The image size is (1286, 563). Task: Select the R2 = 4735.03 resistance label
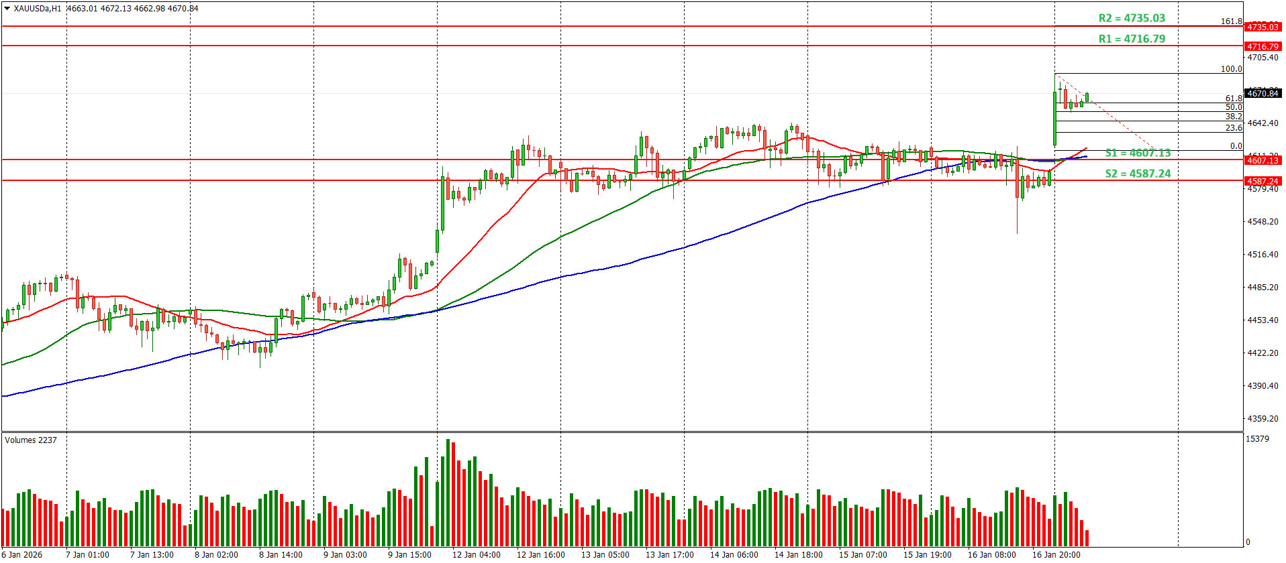[x=1132, y=19]
